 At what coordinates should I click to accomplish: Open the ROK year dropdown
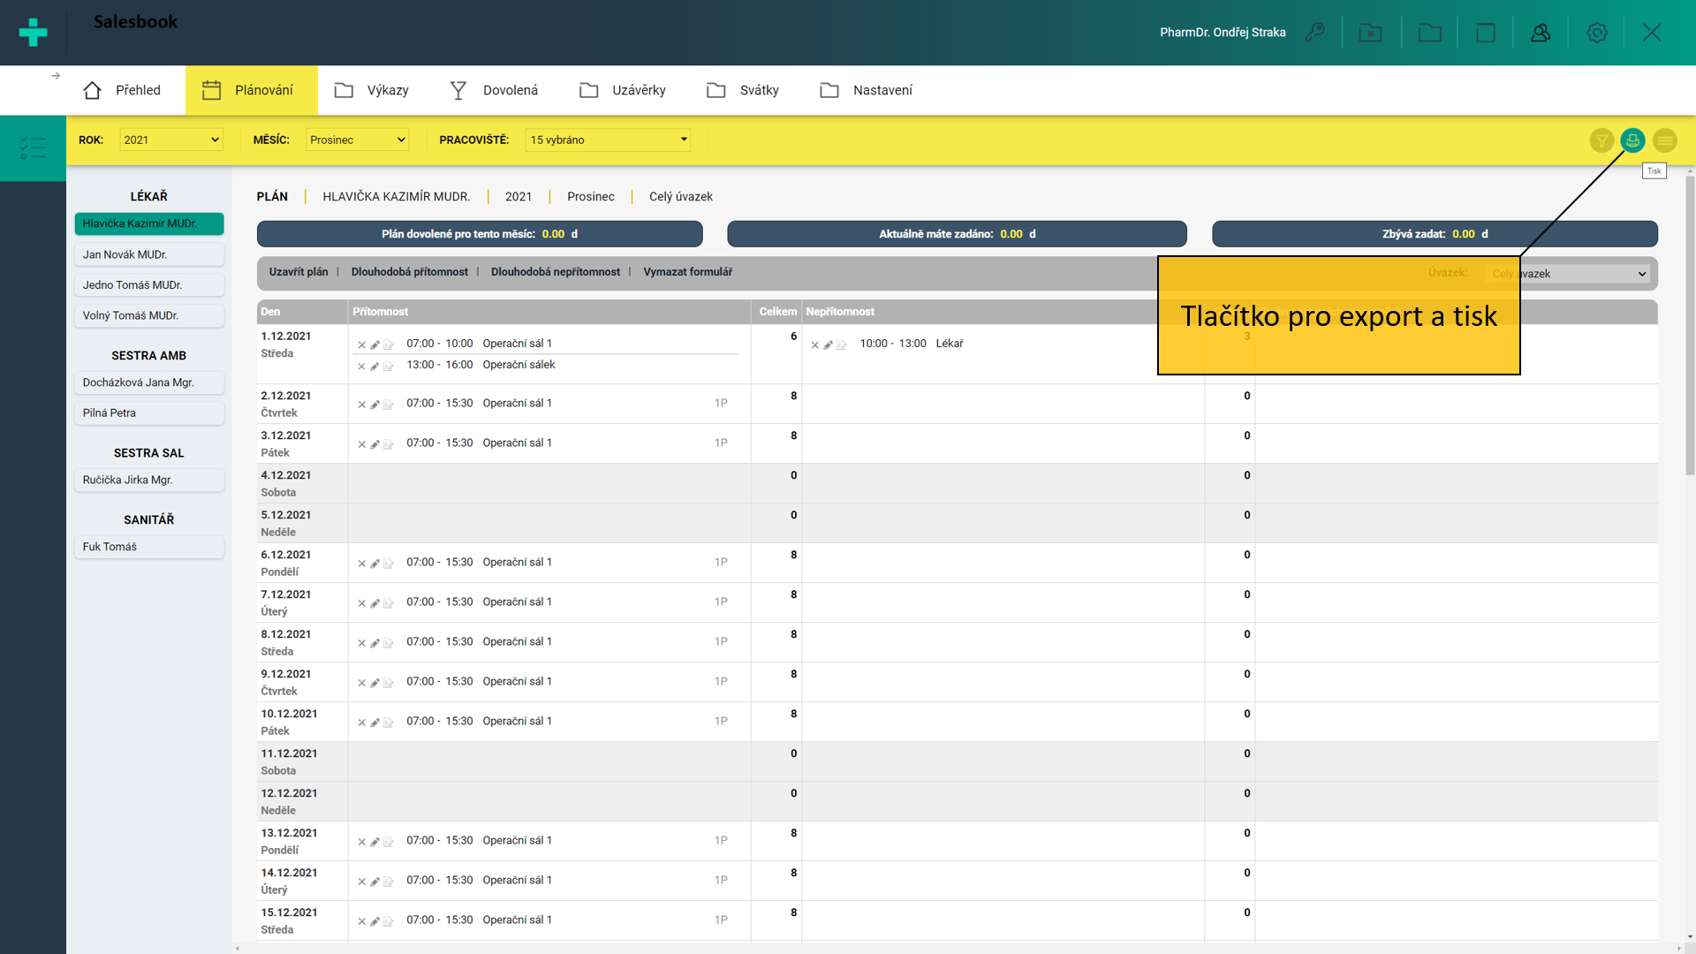[170, 140]
